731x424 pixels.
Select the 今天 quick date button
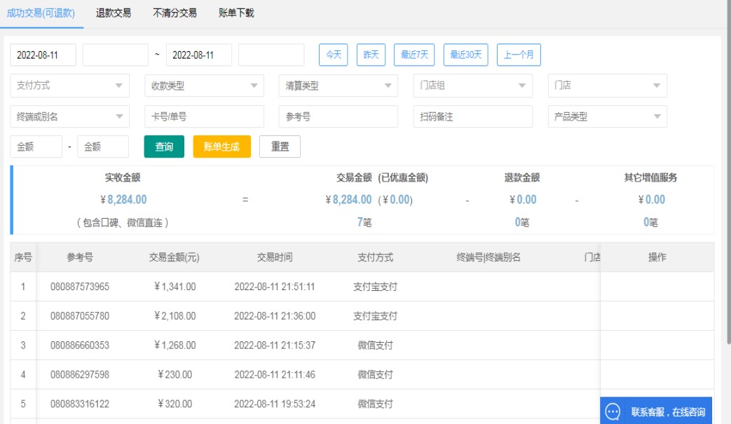click(x=333, y=55)
